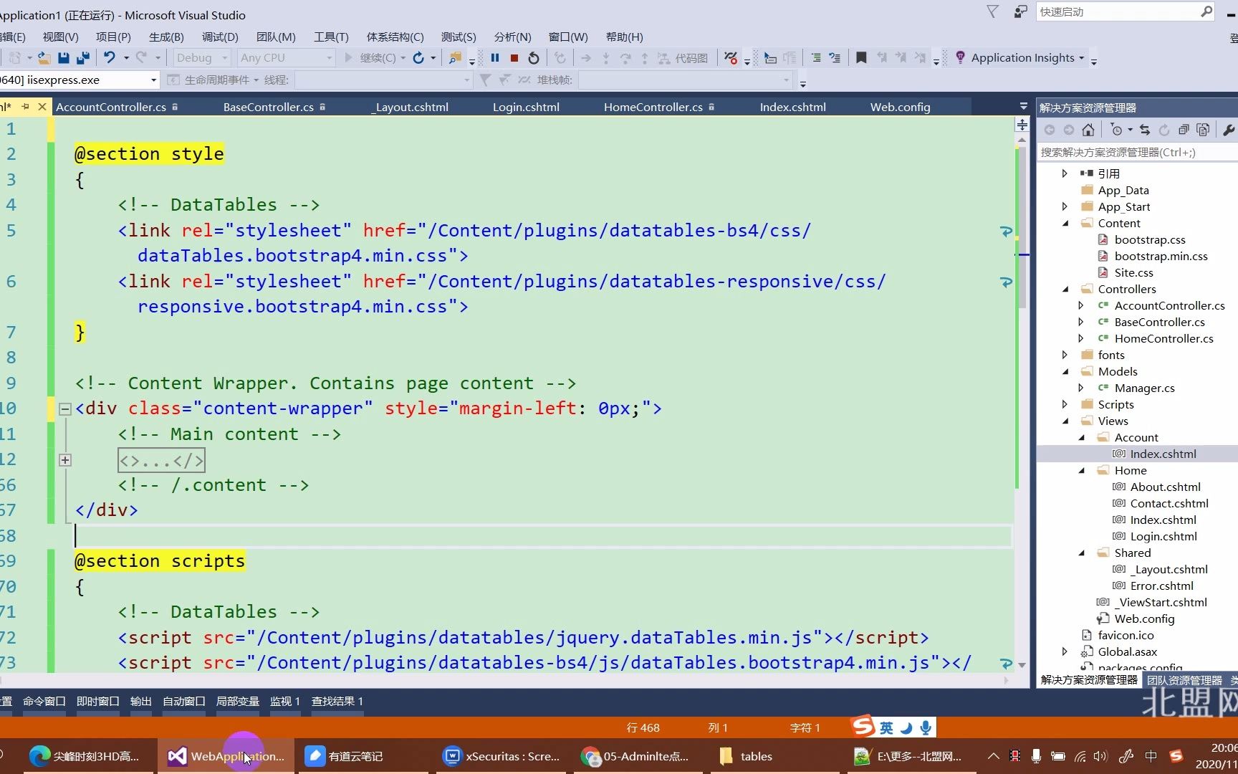Open the 尖峰时刻 Edge window in taskbar
Screen dimensions: 1238x774
coord(86,756)
